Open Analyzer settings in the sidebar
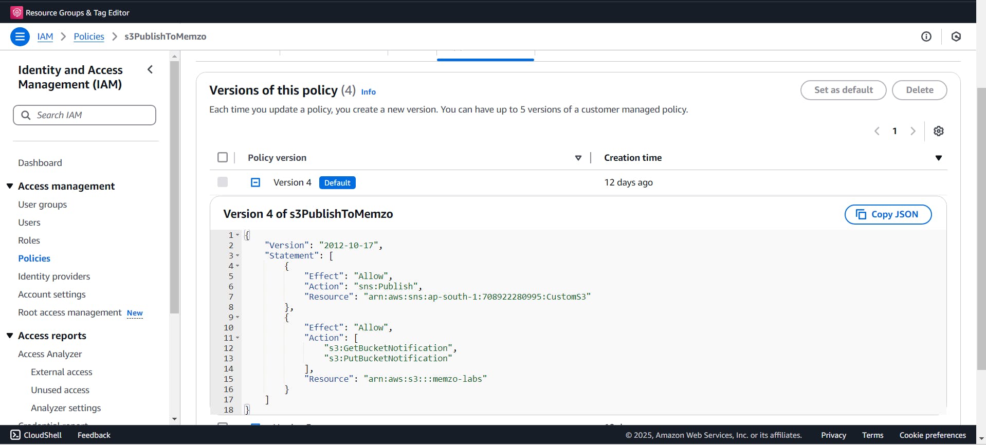Screen dimensions: 986x445 point(66,408)
